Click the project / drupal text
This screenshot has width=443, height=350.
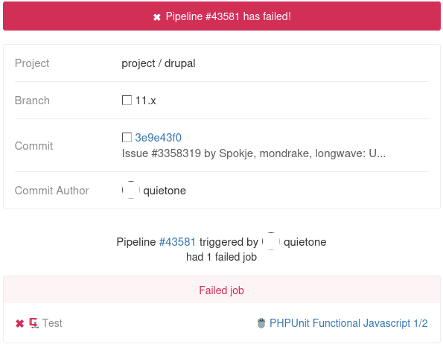click(159, 63)
